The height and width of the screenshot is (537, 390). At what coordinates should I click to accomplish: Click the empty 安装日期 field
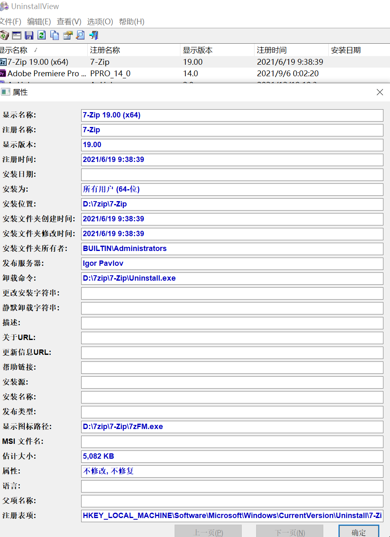[x=232, y=174]
